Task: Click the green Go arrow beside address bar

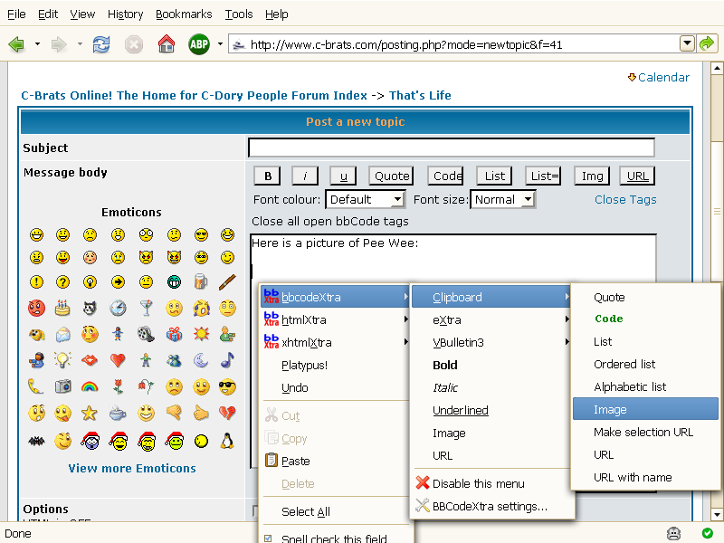Action: [707, 43]
